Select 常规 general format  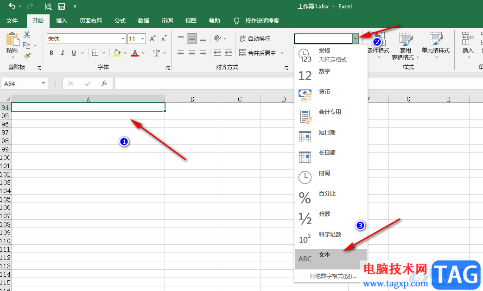point(331,55)
